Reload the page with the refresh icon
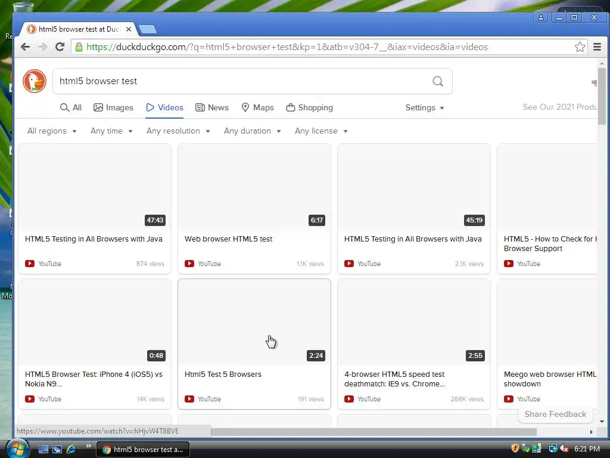 point(60,47)
